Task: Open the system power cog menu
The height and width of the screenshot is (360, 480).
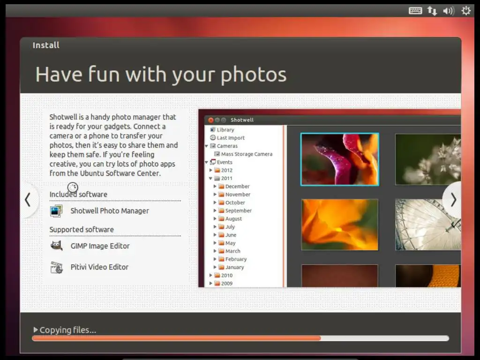Action: [466, 11]
